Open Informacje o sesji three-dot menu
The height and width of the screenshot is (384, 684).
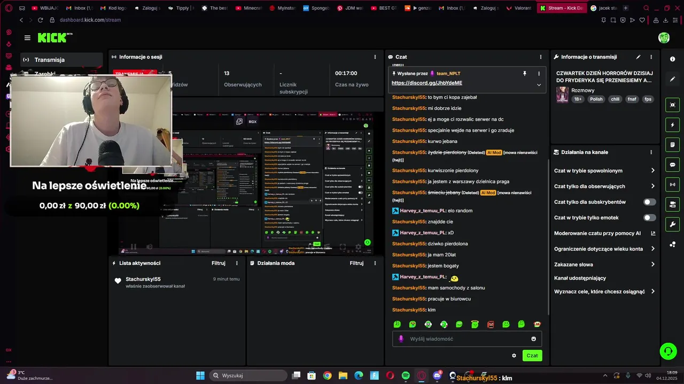point(375,57)
